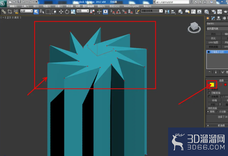This screenshot has height=156, width=228.
Task: Toggle the Angle Snap icon
Action: (119, 11)
